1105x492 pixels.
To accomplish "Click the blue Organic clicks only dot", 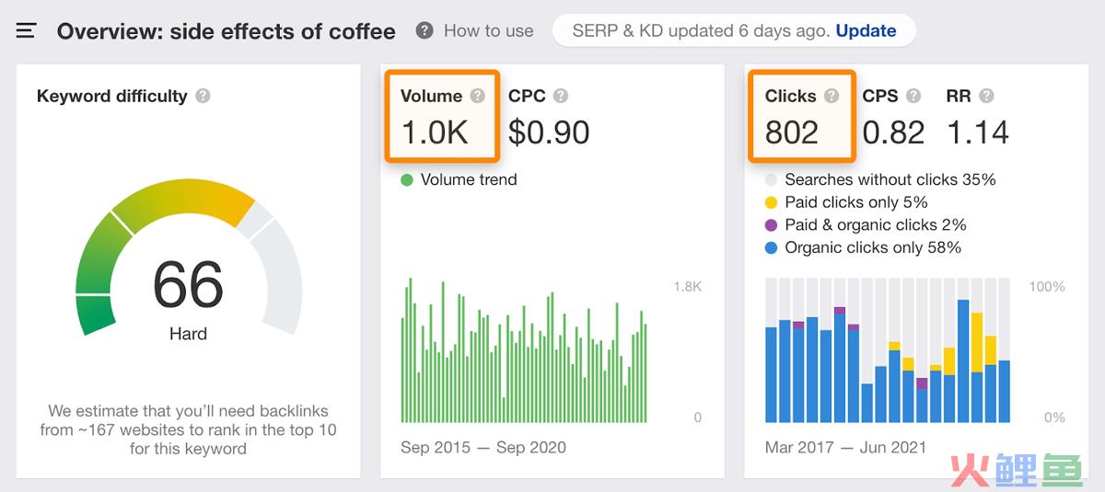I will [771, 247].
